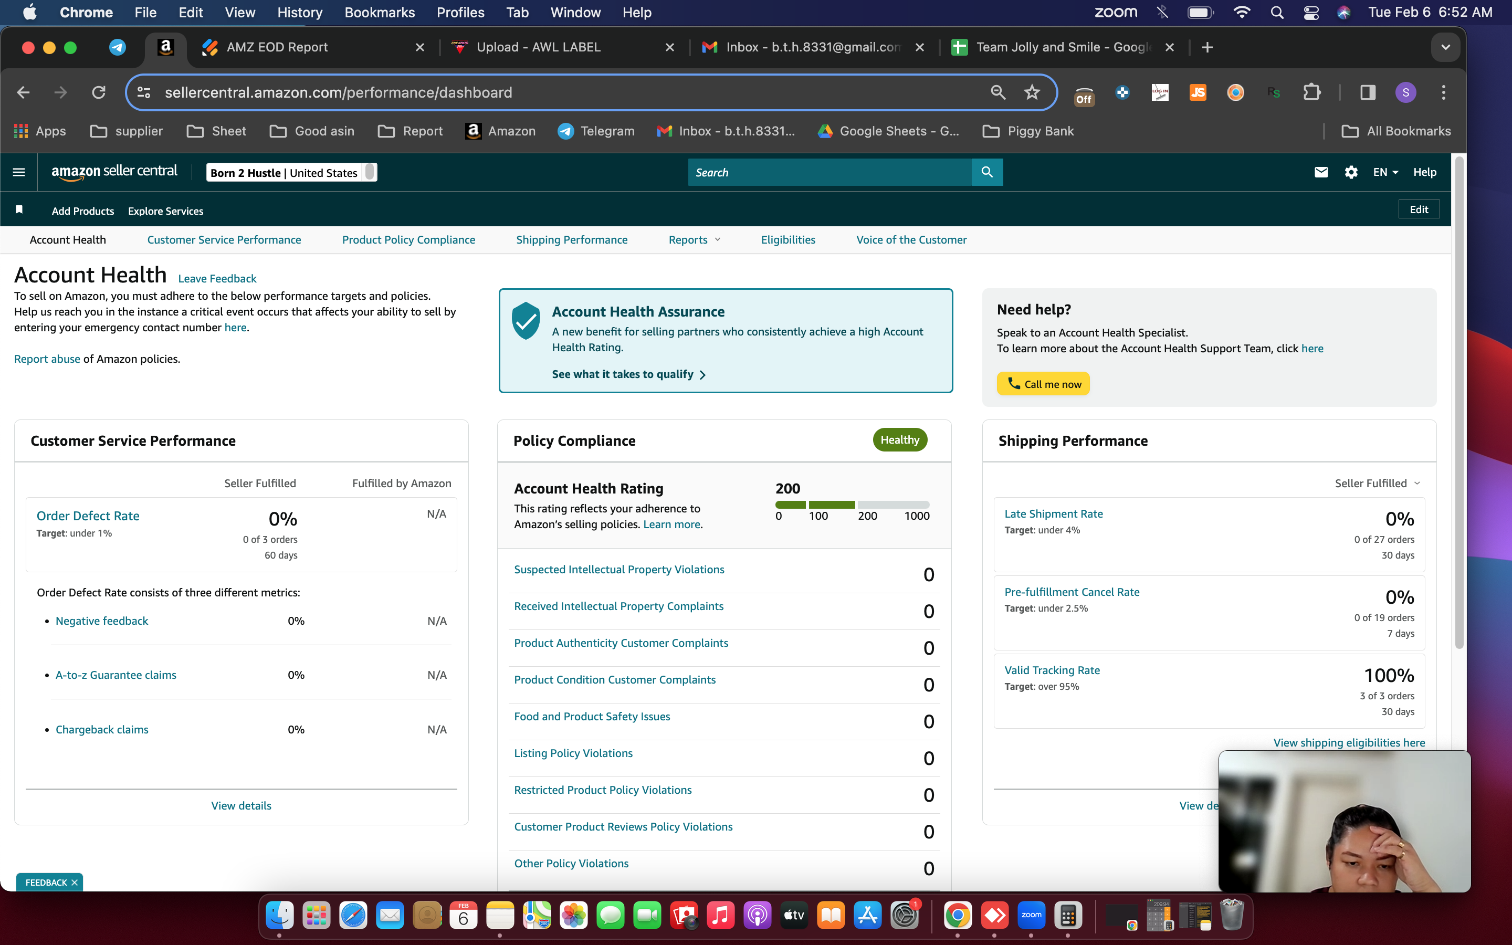Open Chrome side panel icon

tap(1367, 92)
